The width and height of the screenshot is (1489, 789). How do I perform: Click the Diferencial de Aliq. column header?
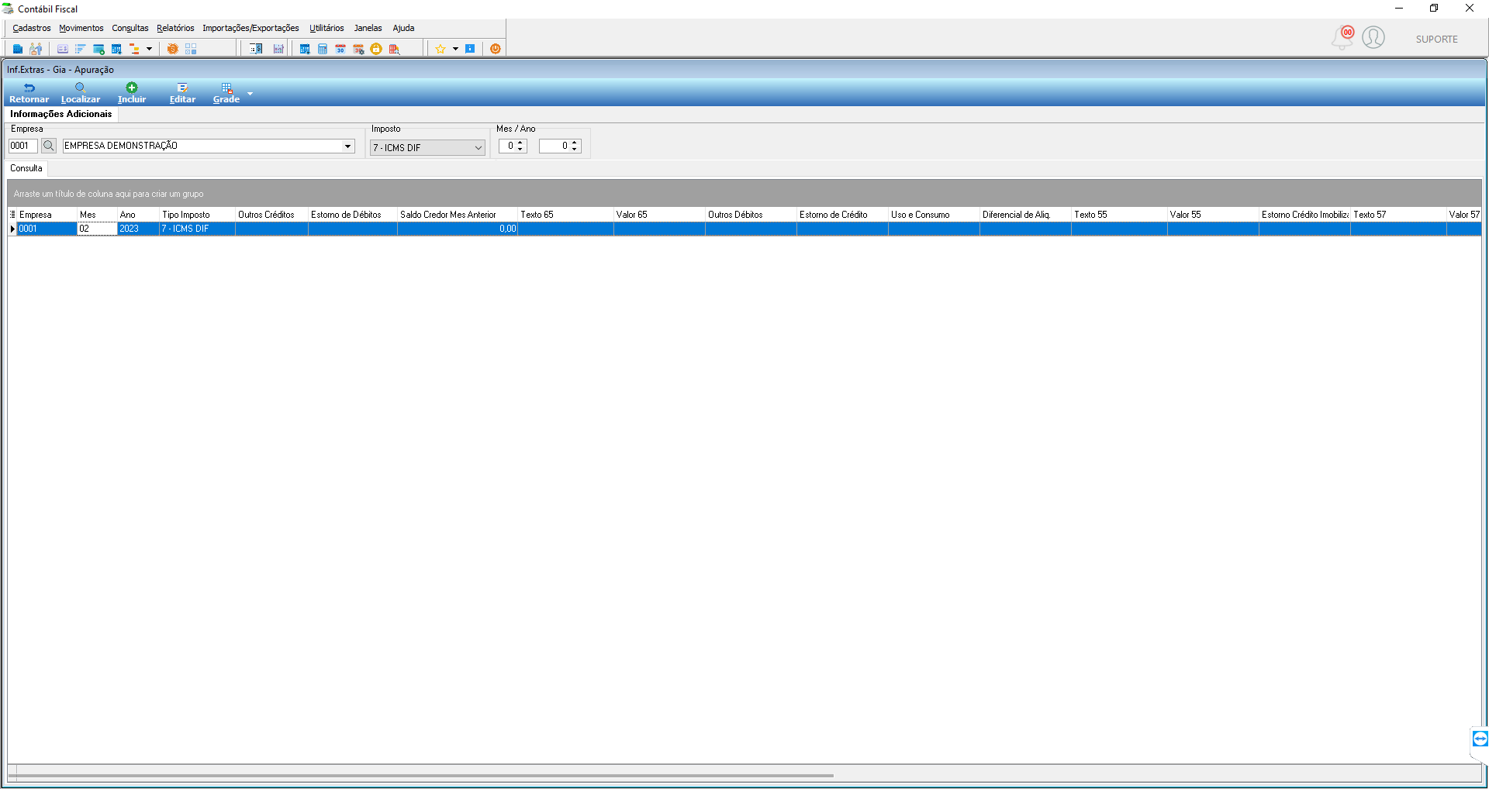(1025, 215)
